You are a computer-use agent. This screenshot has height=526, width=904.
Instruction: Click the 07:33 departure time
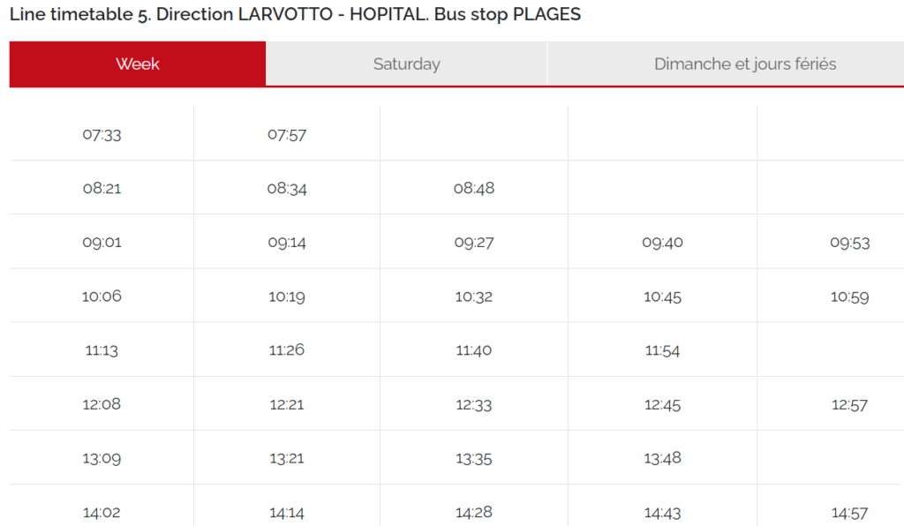tap(100, 134)
